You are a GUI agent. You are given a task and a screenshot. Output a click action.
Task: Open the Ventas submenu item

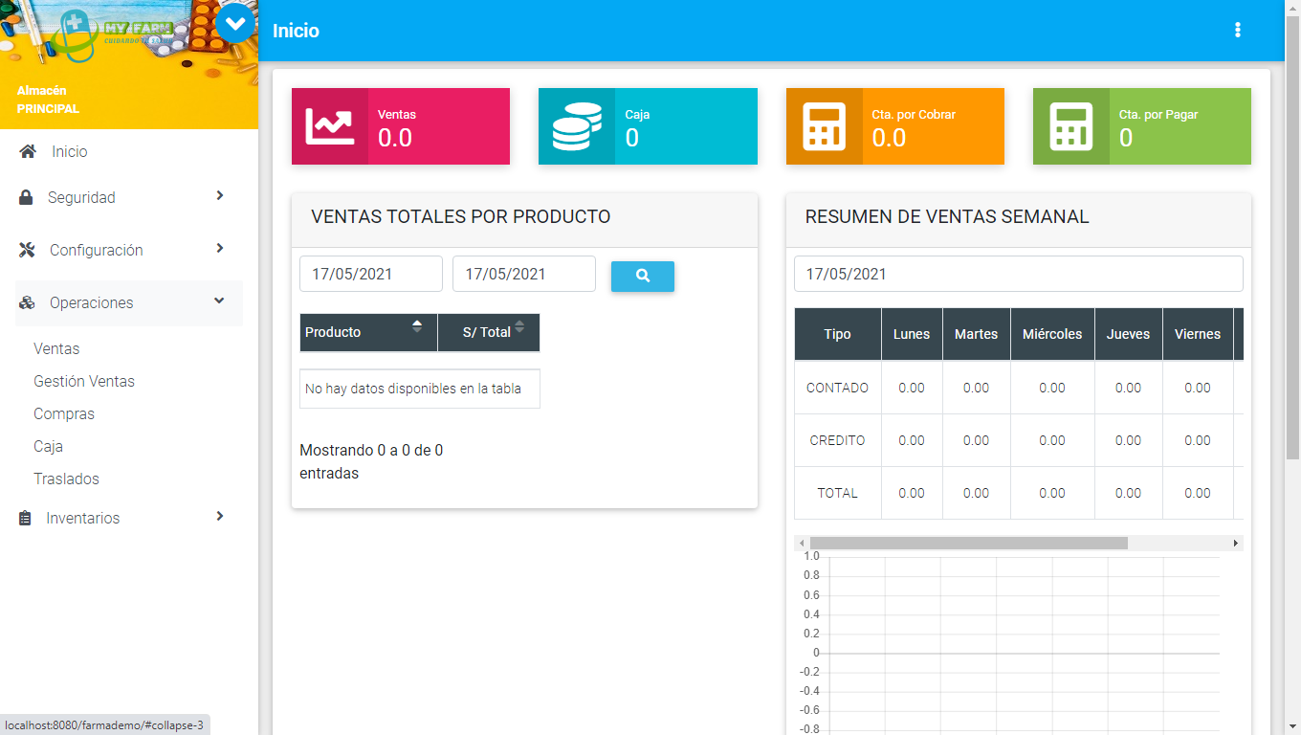56,349
